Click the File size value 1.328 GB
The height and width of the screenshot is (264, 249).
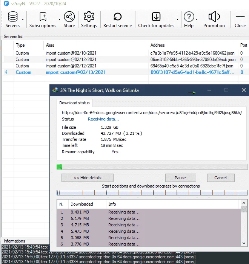point(109,127)
